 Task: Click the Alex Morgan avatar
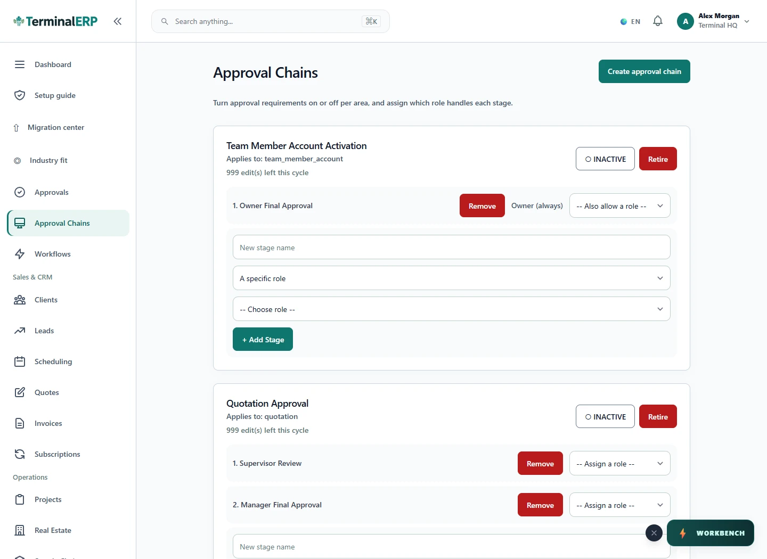click(686, 21)
